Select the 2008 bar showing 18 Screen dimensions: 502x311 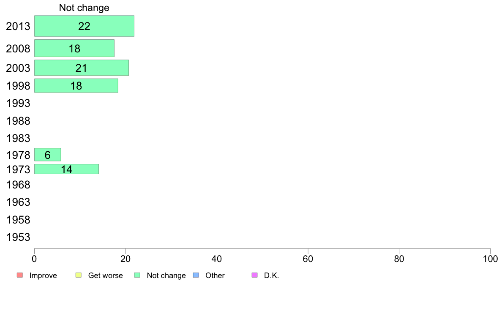(x=74, y=48)
